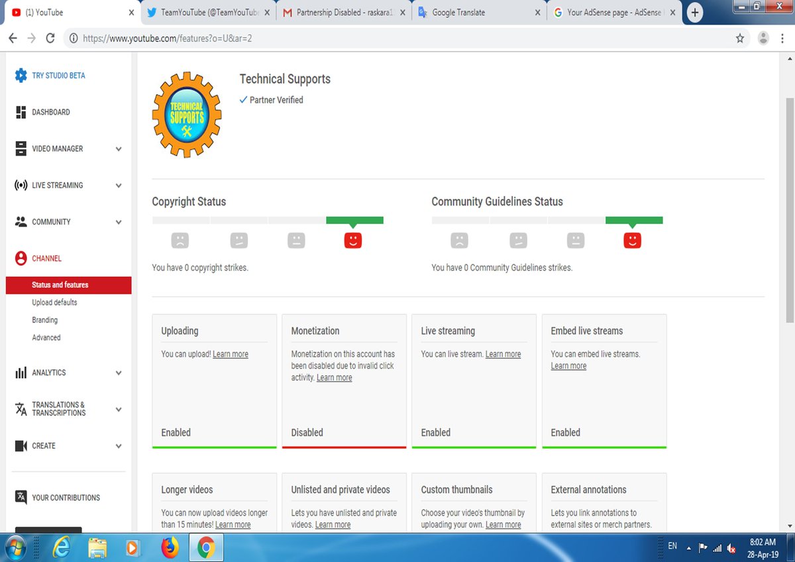Open Status and features menu item

68,285
